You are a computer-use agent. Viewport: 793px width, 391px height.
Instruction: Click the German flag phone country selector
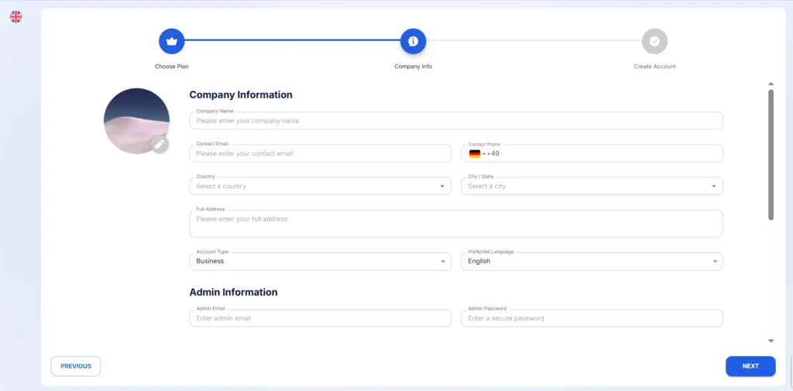click(x=475, y=154)
